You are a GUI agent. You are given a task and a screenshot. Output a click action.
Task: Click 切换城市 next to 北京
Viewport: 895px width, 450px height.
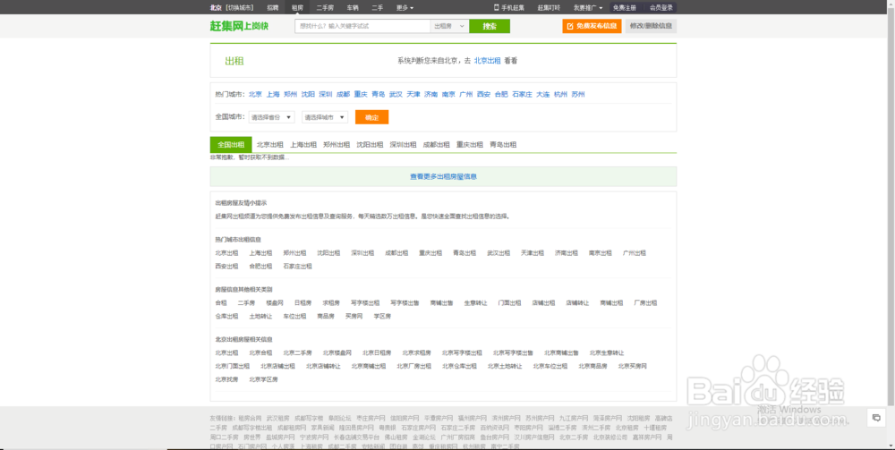pyautogui.click(x=242, y=8)
